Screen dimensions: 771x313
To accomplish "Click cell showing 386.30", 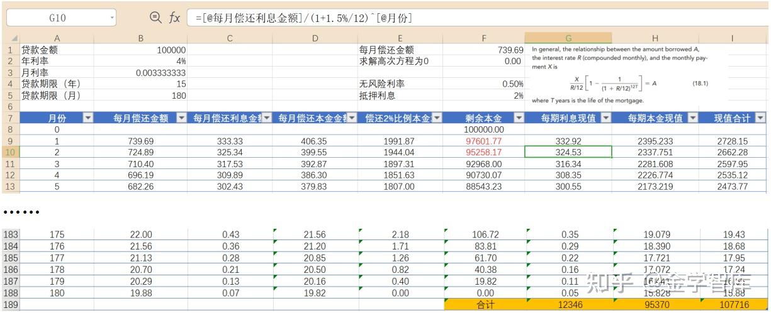I will coord(315,175).
